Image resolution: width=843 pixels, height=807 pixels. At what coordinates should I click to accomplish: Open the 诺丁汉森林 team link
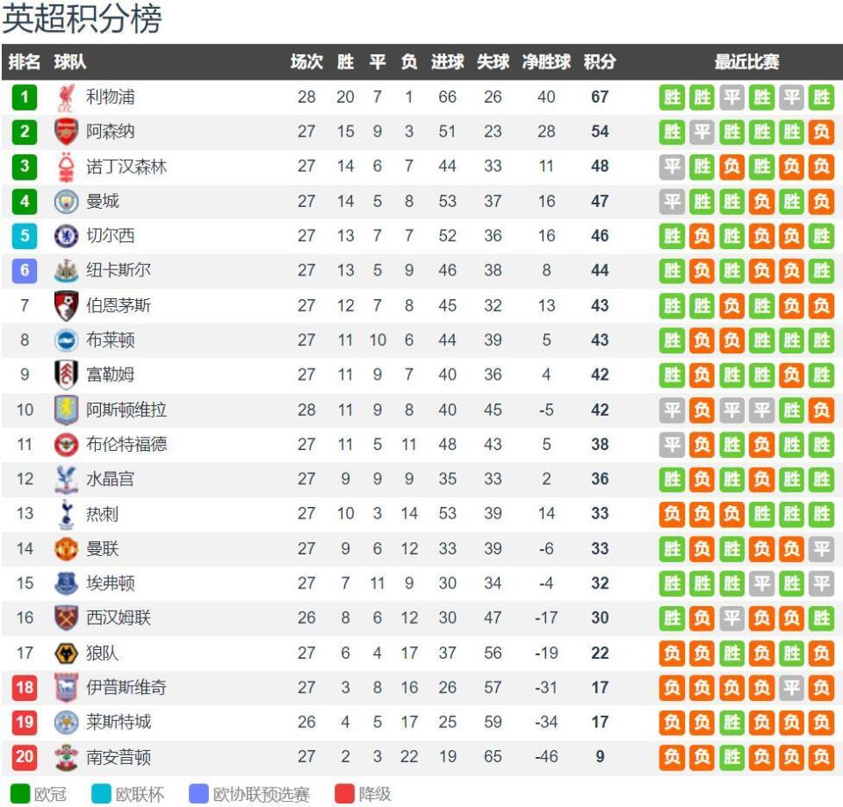(126, 166)
